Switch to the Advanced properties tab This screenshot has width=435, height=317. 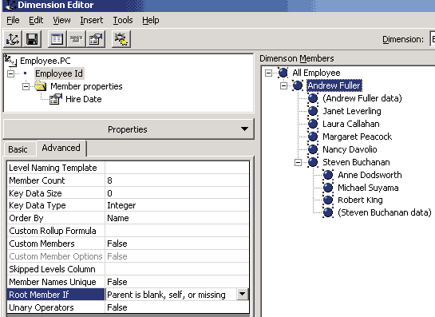61,148
